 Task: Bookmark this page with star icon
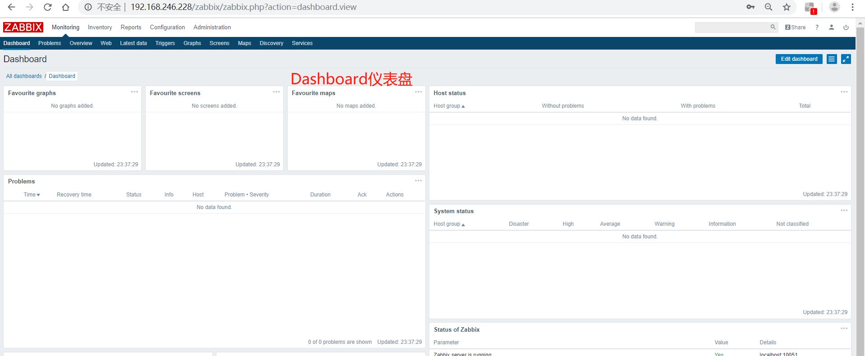787,7
